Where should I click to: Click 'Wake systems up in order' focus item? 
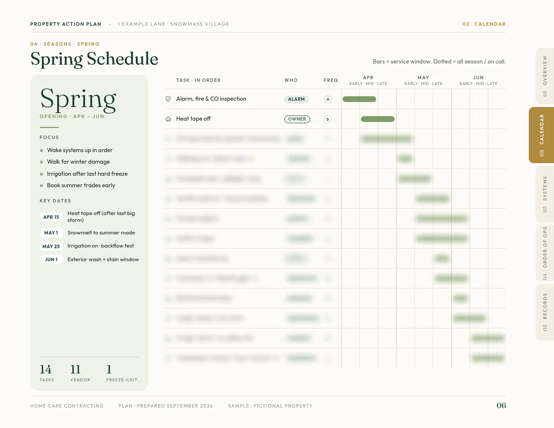pos(80,150)
